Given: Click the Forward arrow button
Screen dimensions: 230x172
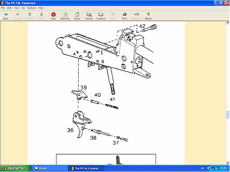Looking at the screenshot, I should 18,16.
